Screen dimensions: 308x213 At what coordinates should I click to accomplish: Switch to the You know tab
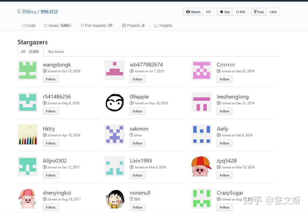56,52
